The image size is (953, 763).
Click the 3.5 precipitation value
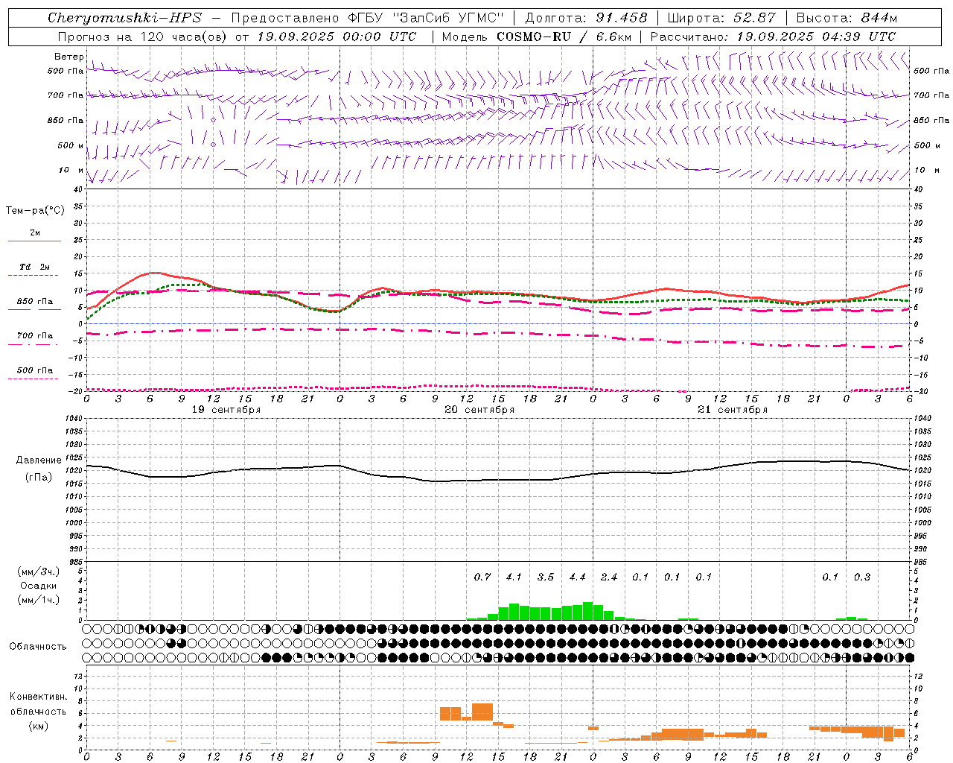(x=546, y=577)
